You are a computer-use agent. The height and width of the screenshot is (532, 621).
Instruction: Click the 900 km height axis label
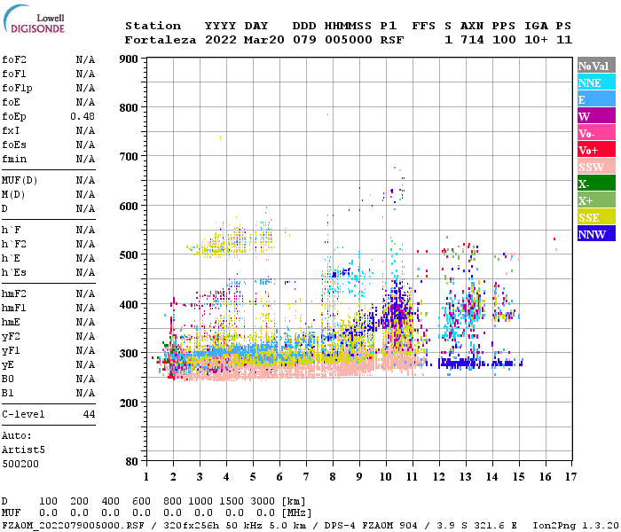click(129, 59)
